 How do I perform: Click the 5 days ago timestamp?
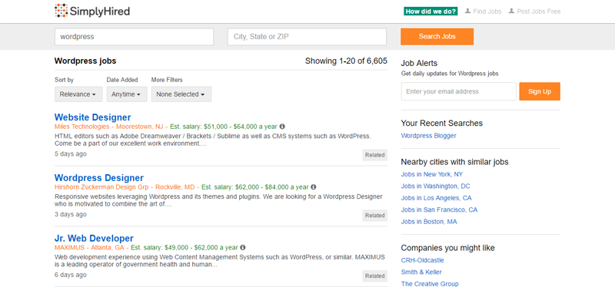tap(71, 154)
